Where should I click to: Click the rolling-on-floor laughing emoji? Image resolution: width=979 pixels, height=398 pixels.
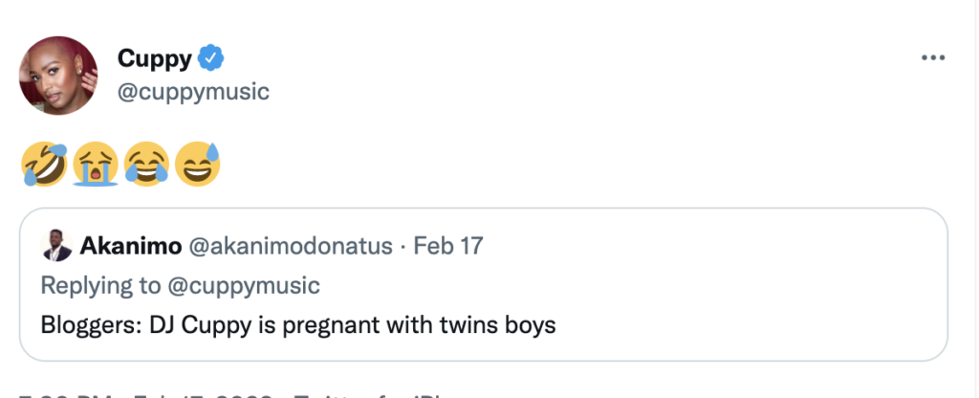(x=43, y=166)
